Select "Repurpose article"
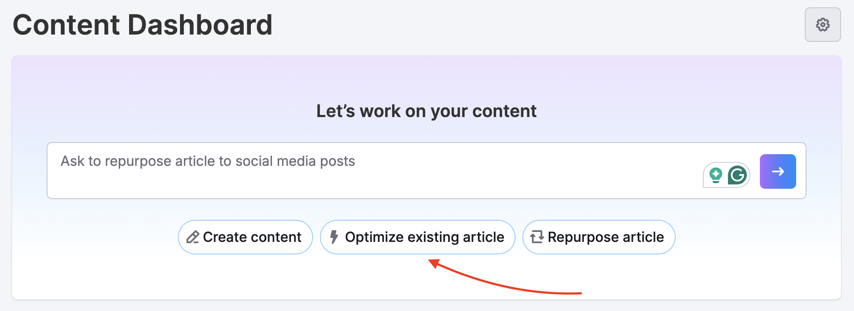 598,237
